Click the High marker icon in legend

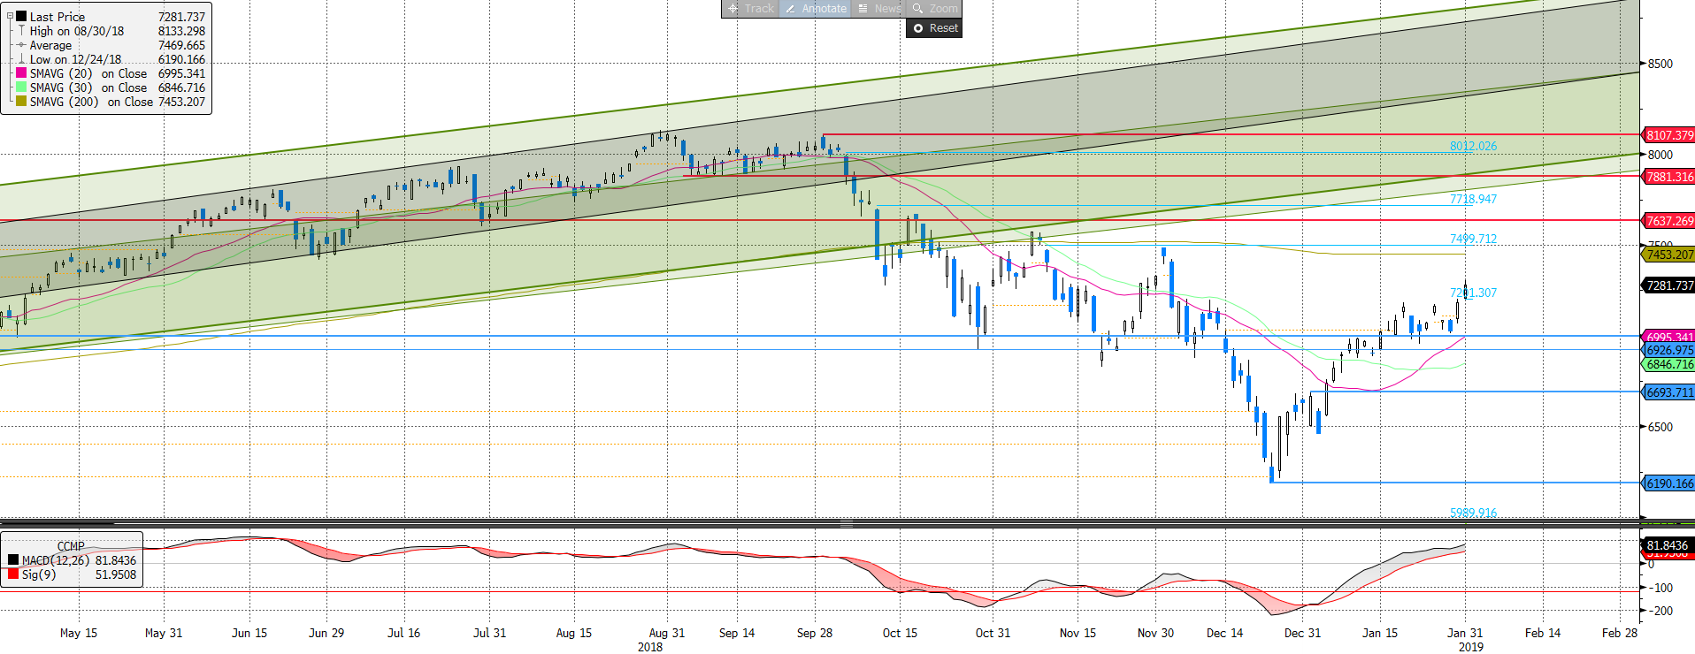[x=21, y=31]
